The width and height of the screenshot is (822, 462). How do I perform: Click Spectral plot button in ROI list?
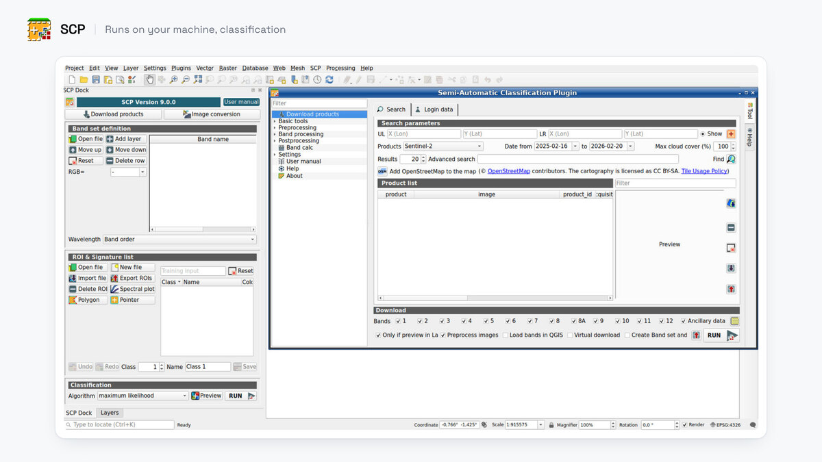(132, 289)
